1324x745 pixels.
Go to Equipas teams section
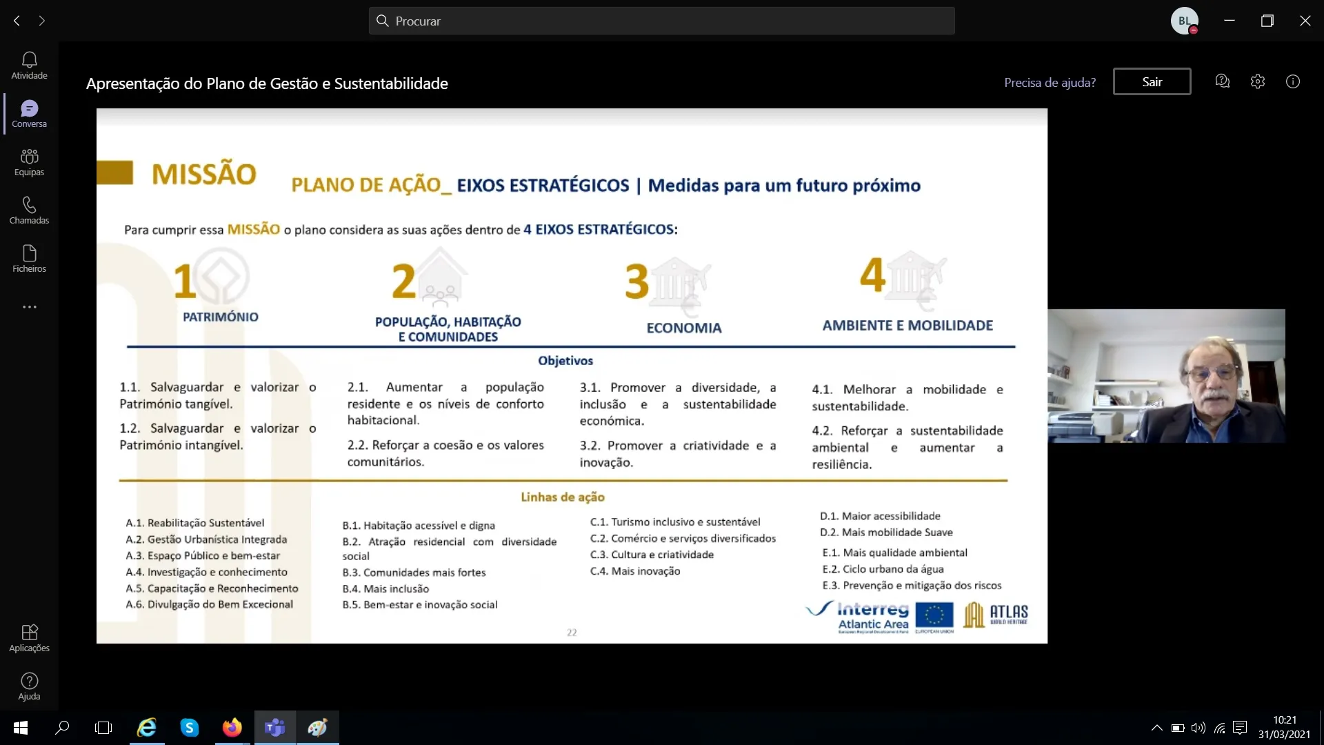(x=29, y=162)
